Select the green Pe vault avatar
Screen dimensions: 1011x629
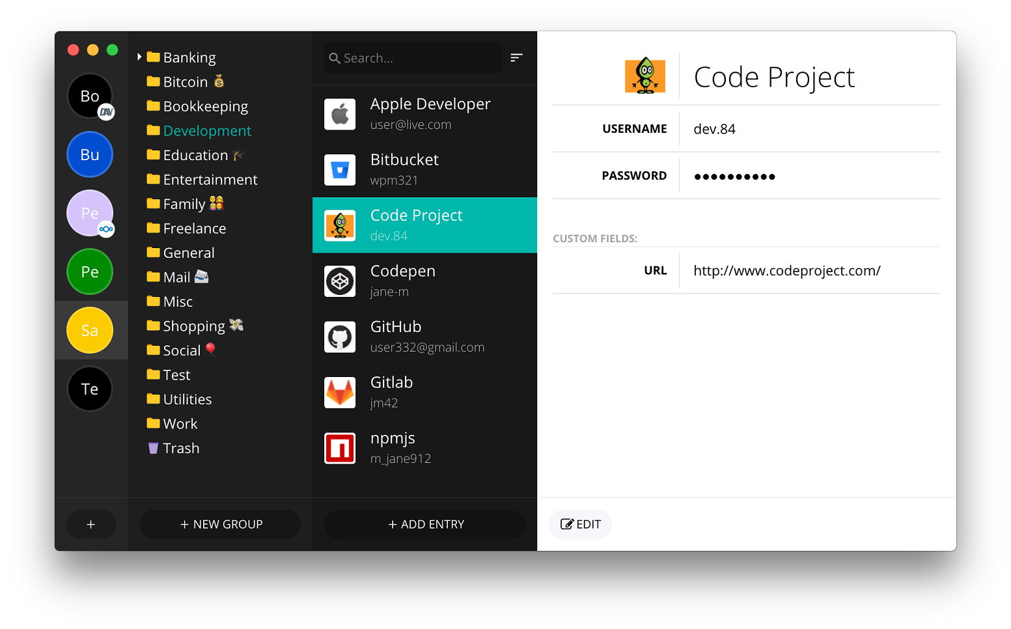90,272
